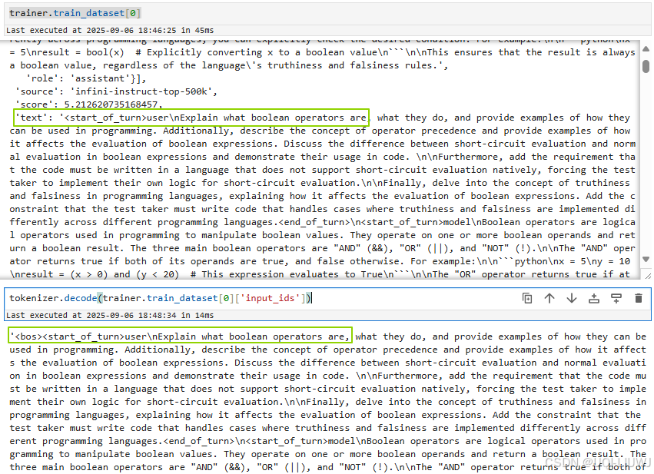
Task: Click the output area resize handle
Action: [x=648, y=276]
